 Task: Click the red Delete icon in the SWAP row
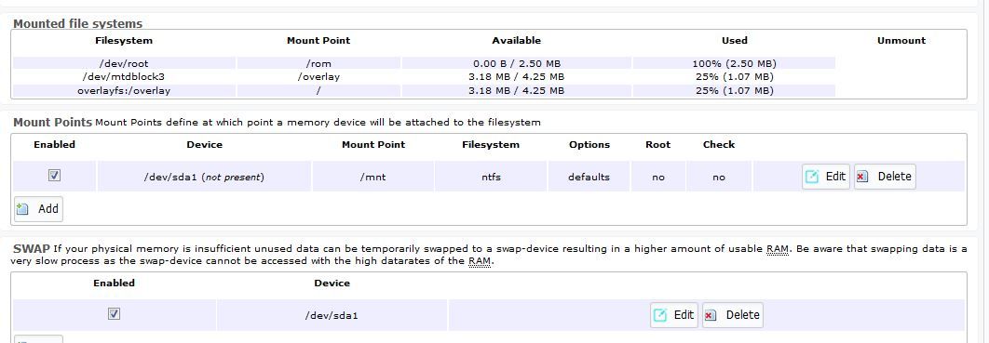711,315
